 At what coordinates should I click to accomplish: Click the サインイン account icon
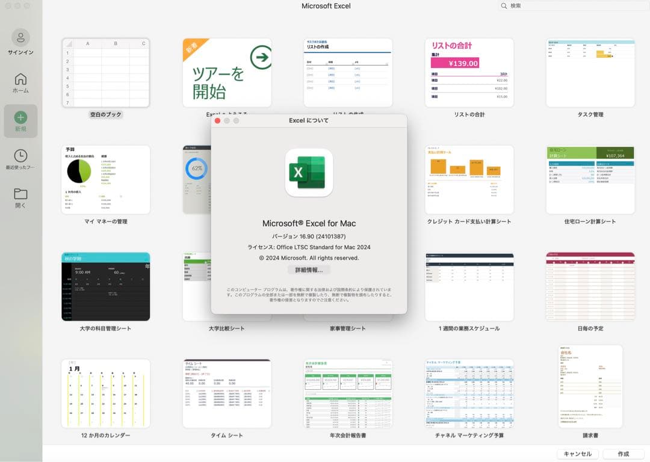pyautogui.click(x=20, y=38)
